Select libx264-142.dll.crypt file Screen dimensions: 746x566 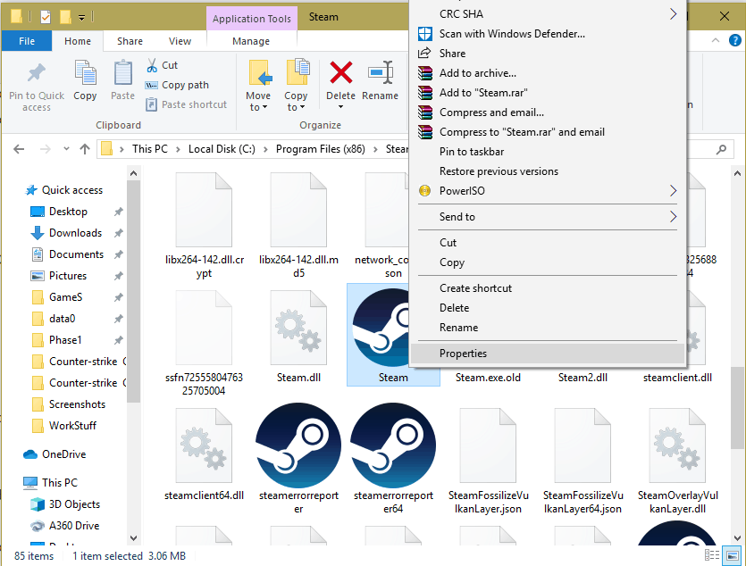204,225
